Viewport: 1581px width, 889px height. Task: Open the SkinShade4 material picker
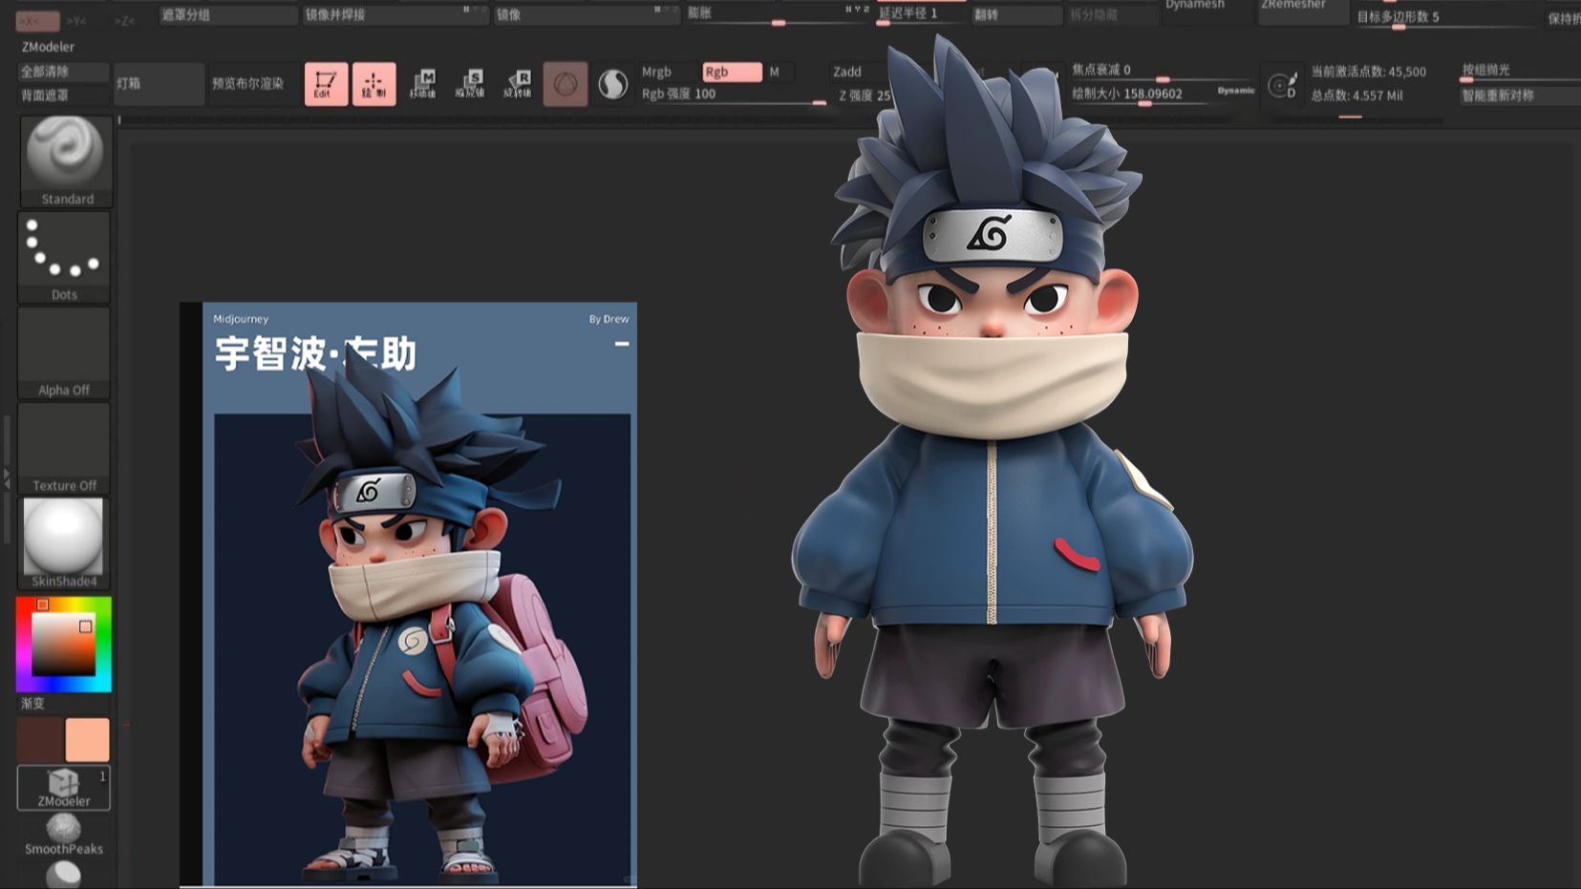click(x=64, y=543)
